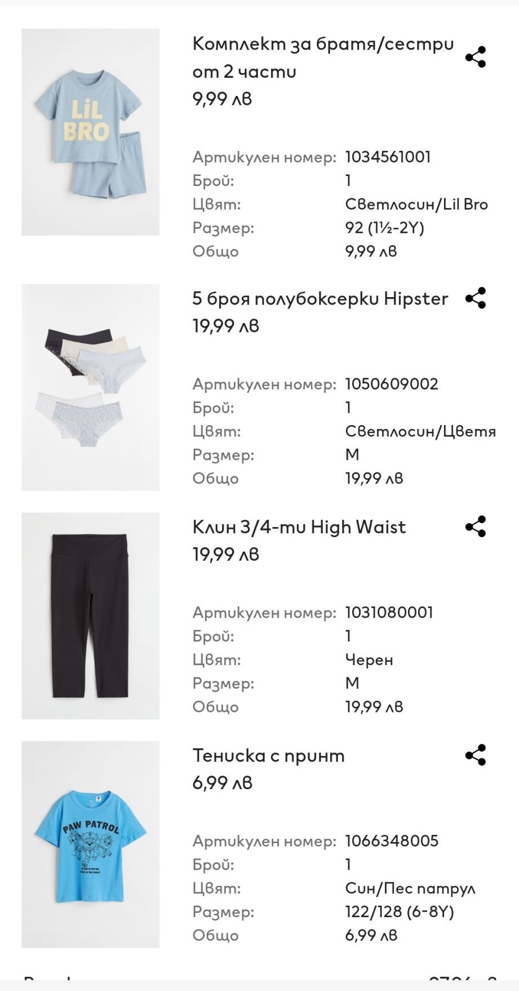Click article number 1031080001
The image size is (519, 991).
(x=389, y=612)
